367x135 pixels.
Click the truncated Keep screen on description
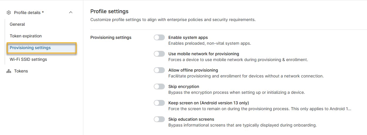point(260,109)
